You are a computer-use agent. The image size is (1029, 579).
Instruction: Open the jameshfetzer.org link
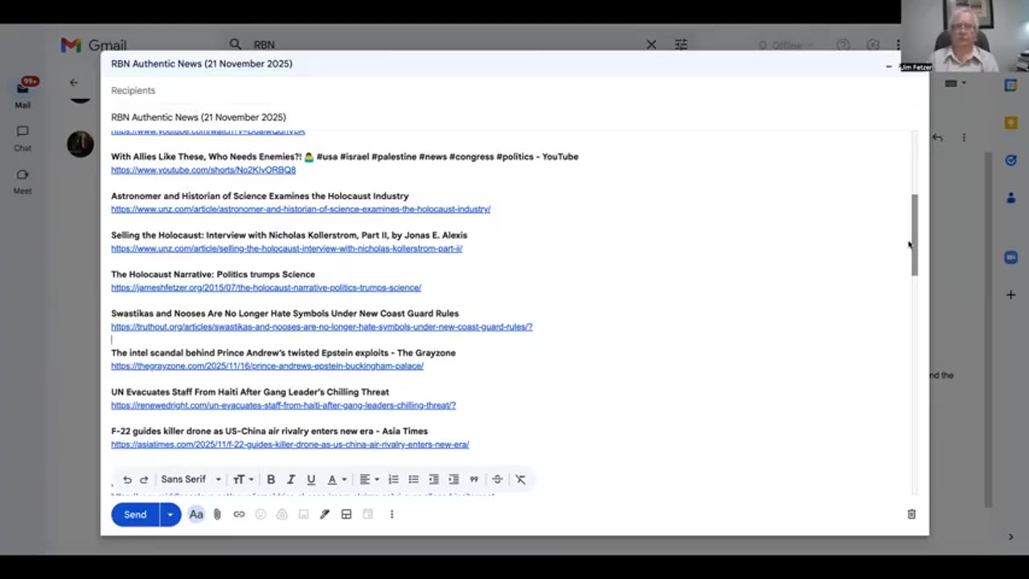pyautogui.click(x=266, y=287)
